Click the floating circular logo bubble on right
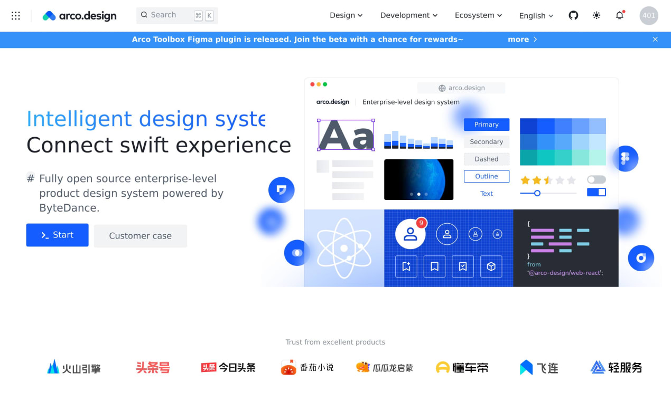Image resolution: width=671 pixels, height=401 pixels. 641,258
